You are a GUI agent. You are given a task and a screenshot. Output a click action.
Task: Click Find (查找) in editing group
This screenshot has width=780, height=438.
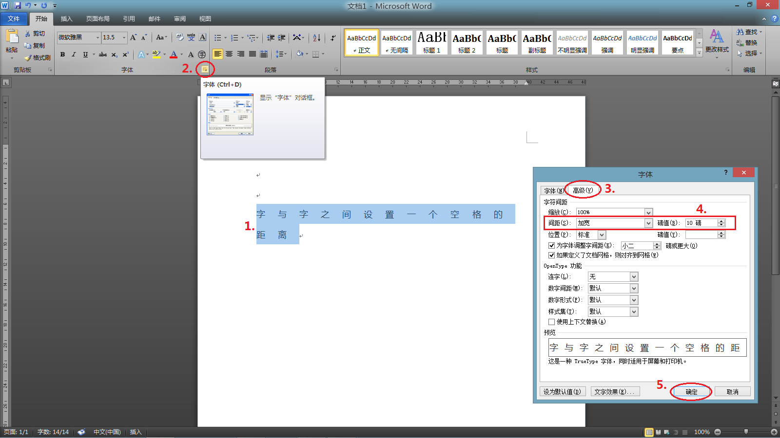pos(749,32)
